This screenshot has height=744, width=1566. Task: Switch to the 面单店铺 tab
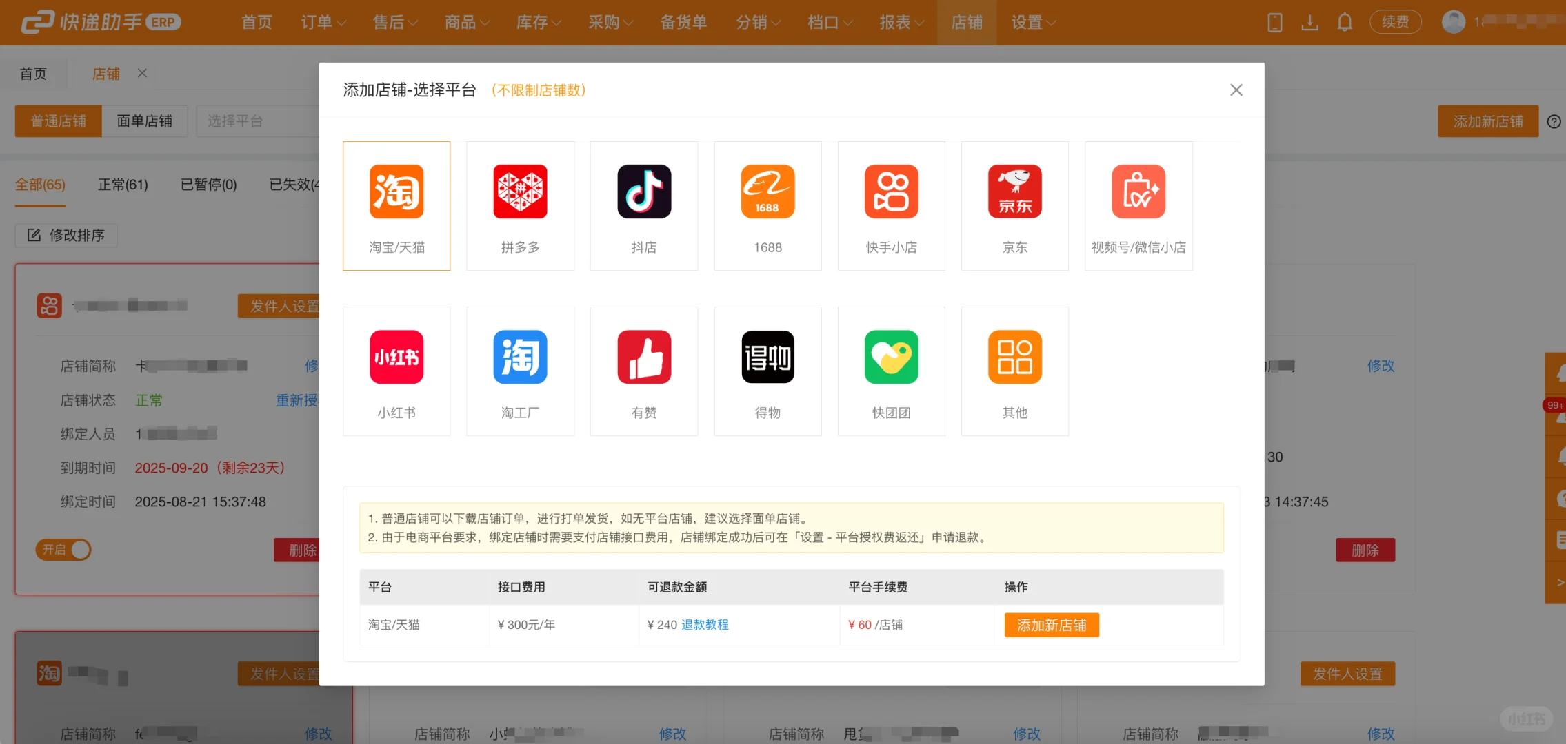[x=145, y=121]
